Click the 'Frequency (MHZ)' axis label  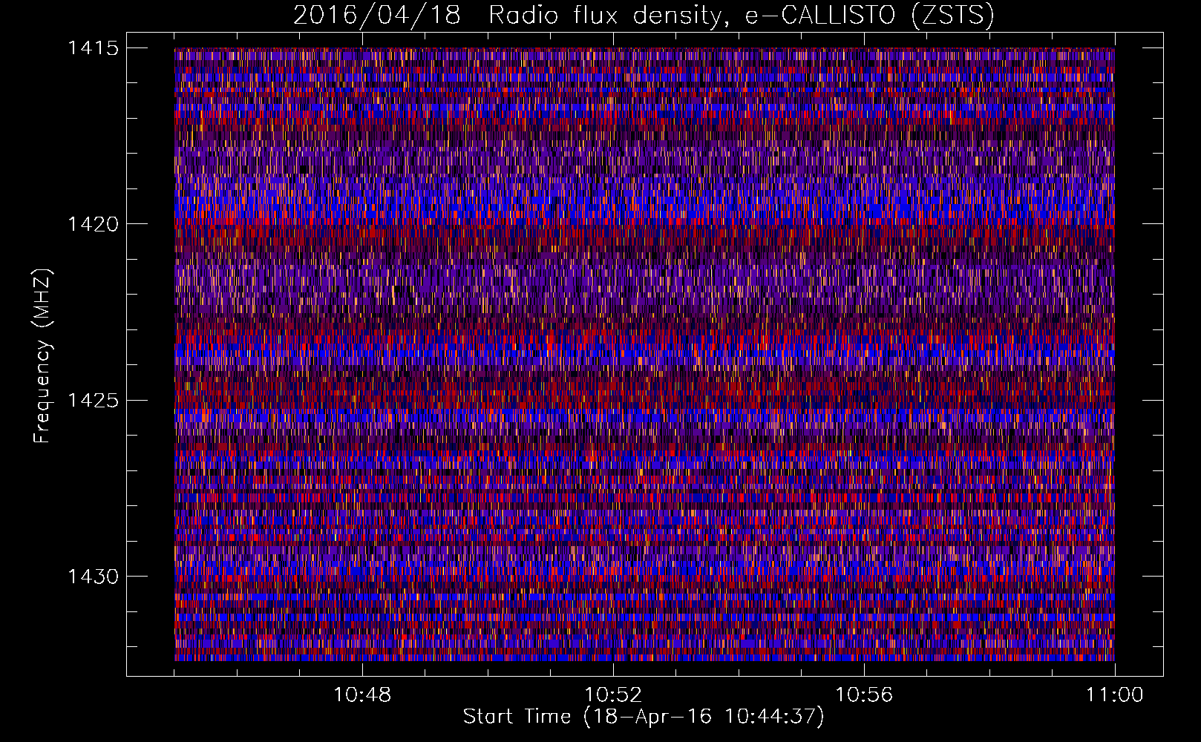pyautogui.click(x=43, y=355)
